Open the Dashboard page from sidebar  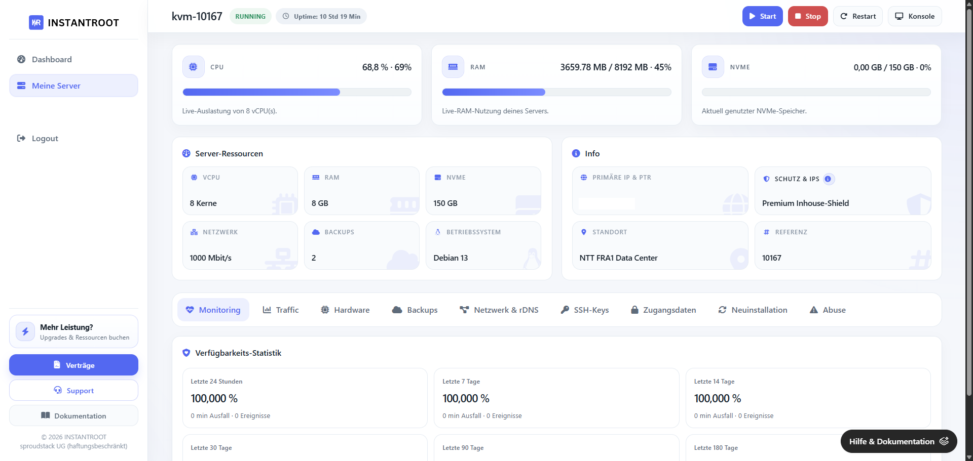[73, 59]
